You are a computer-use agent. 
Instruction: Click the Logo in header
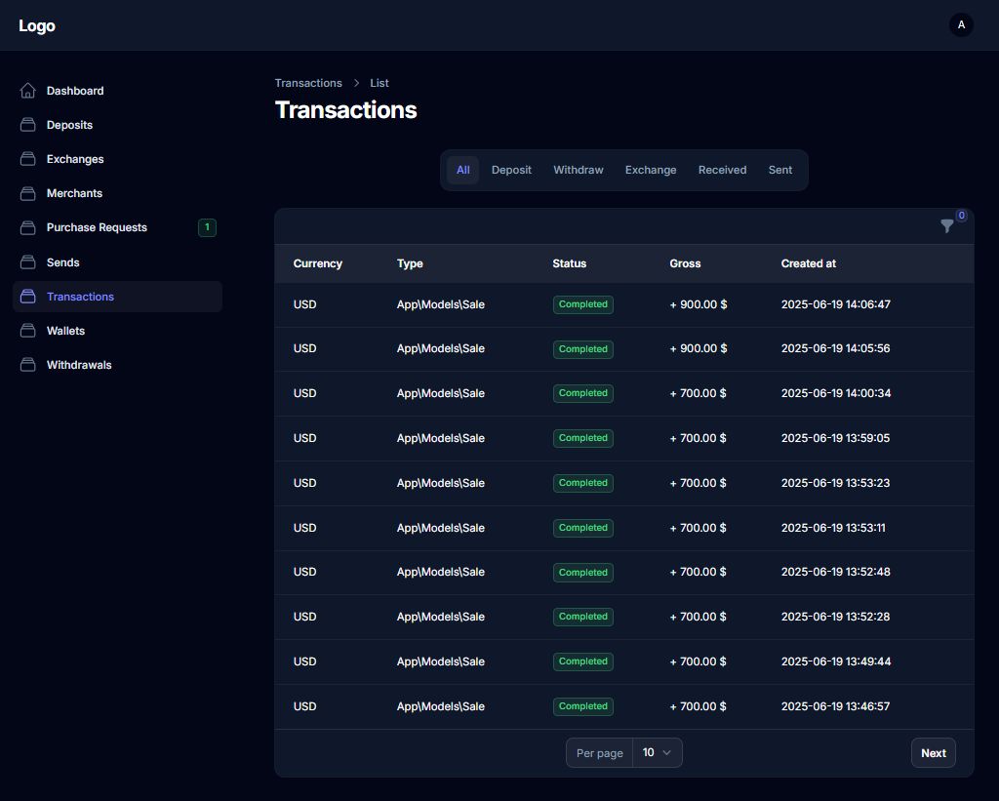pyautogui.click(x=37, y=25)
